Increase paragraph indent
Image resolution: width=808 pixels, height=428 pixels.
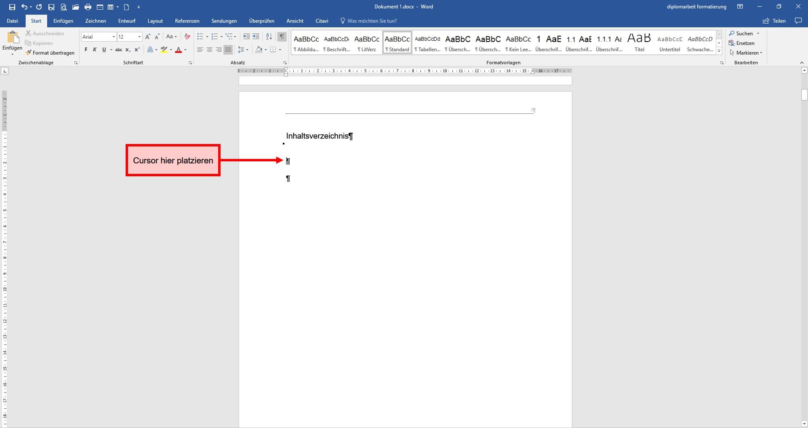tap(256, 37)
